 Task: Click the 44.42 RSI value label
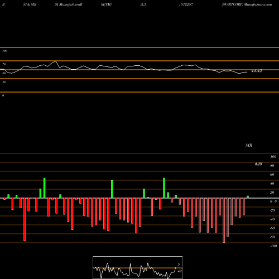[x=257, y=71]
